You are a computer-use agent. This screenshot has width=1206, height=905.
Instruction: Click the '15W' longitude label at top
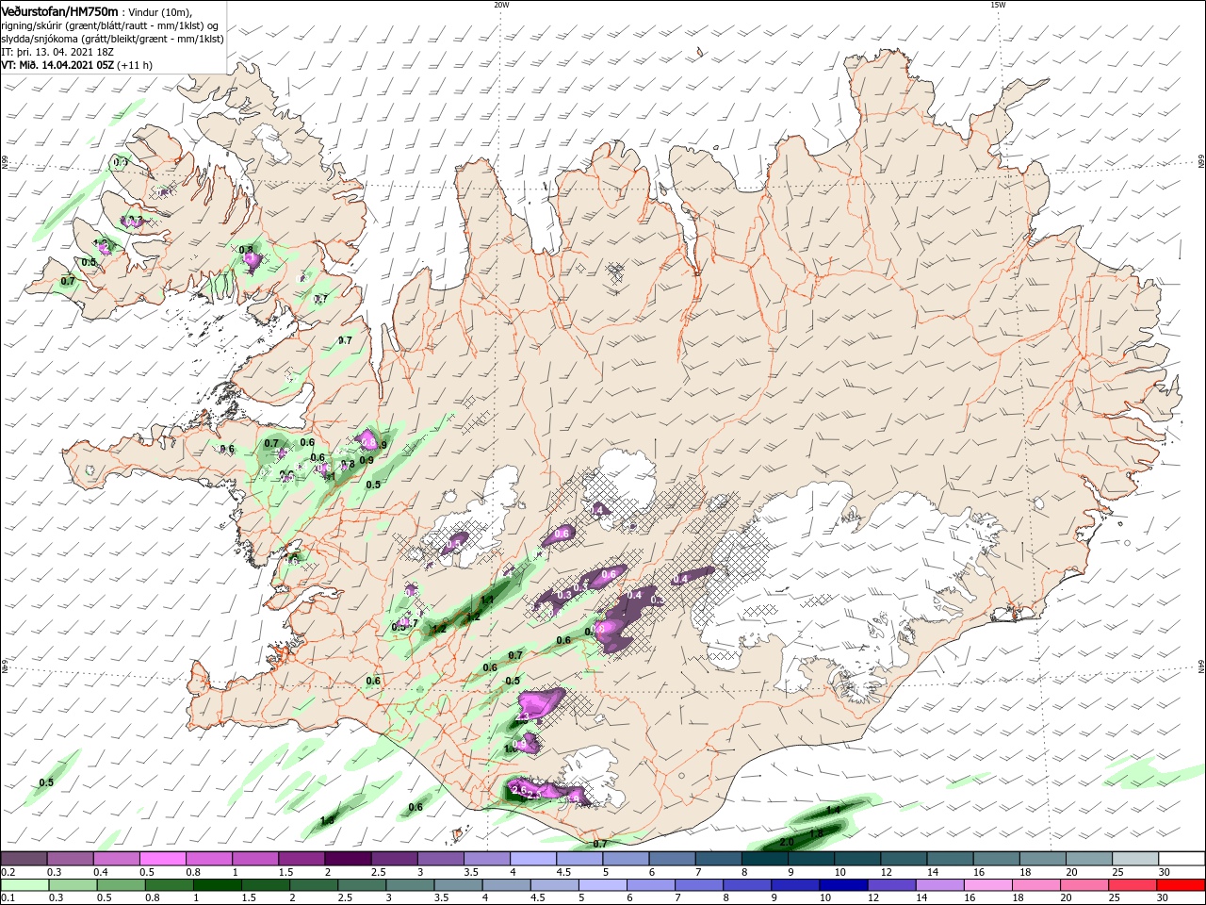[x=998, y=5]
